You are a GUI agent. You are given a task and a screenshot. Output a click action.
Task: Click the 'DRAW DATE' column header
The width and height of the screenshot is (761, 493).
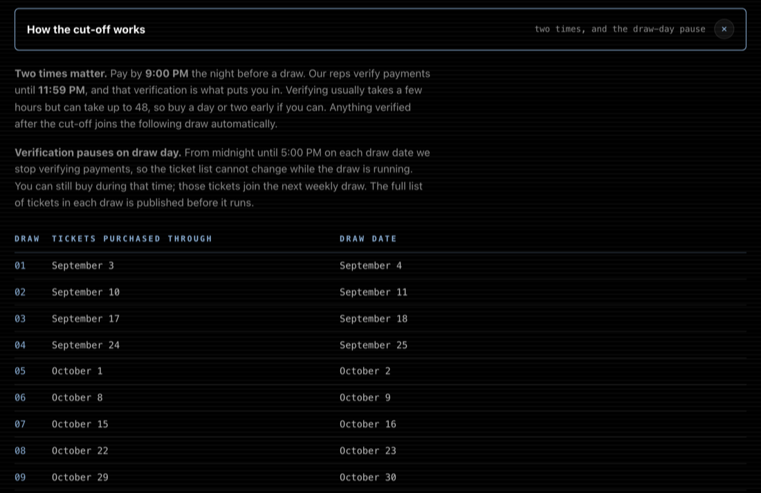point(368,238)
